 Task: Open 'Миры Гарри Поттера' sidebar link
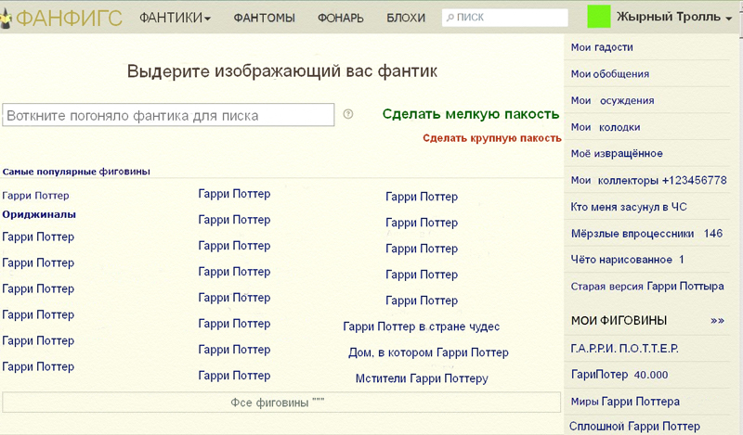pos(625,402)
